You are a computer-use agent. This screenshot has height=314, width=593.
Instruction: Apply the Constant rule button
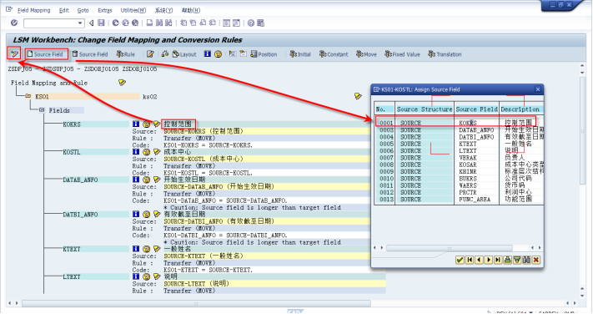(x=334, y=54)
